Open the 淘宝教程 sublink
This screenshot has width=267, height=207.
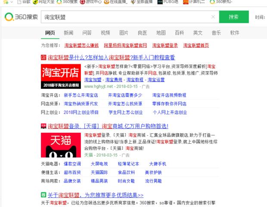(135, 80)
